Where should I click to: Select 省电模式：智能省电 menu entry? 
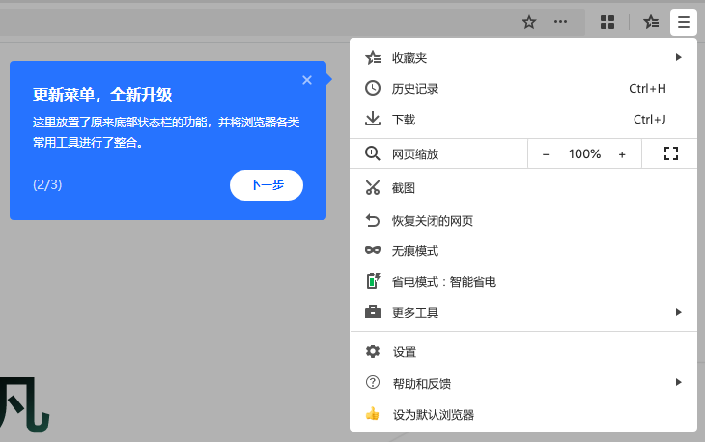pyautogui.click(x=523, y=282)
